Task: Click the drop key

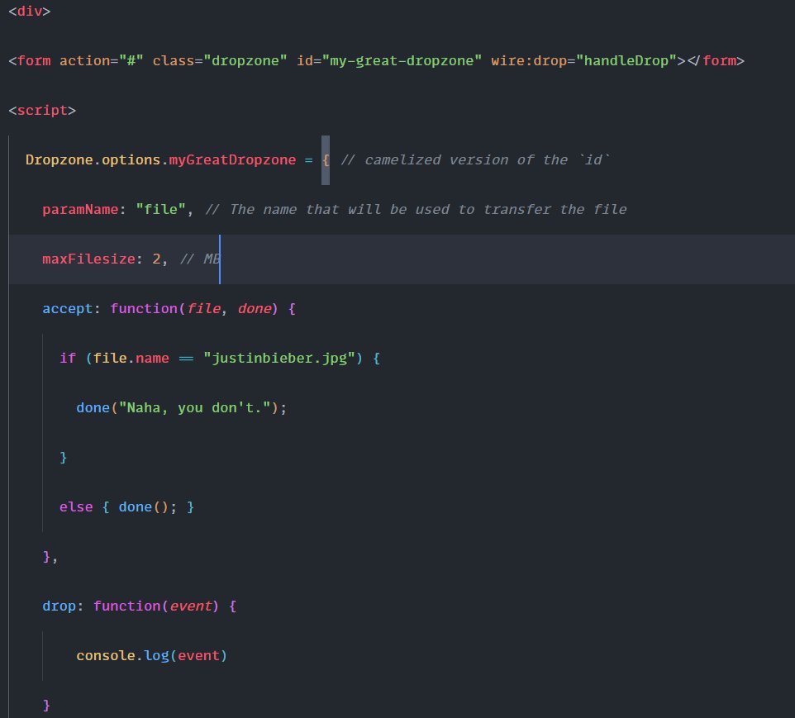Action: pyautogui.click(x=59, y=606)
